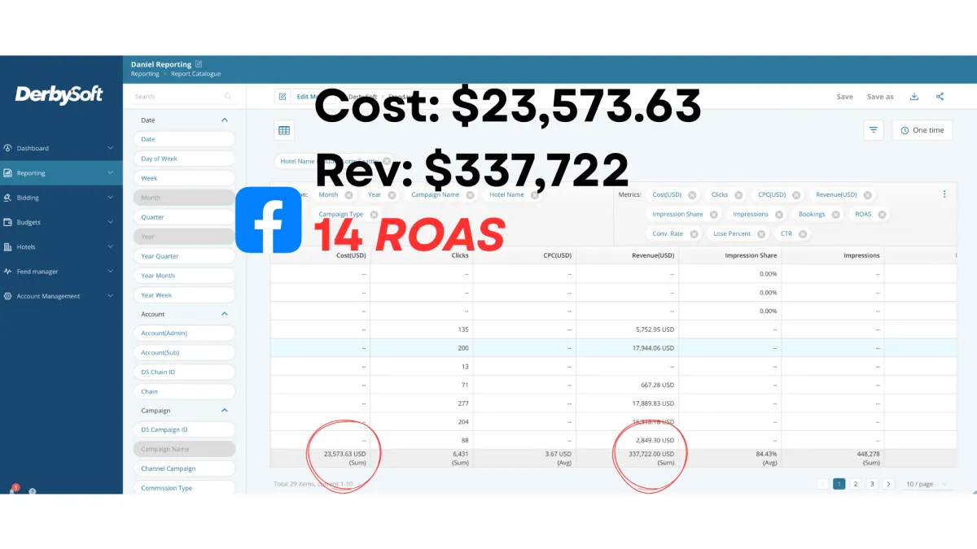Go to page 2 of results
Screen dimensions: 977x549
point(856,484)
